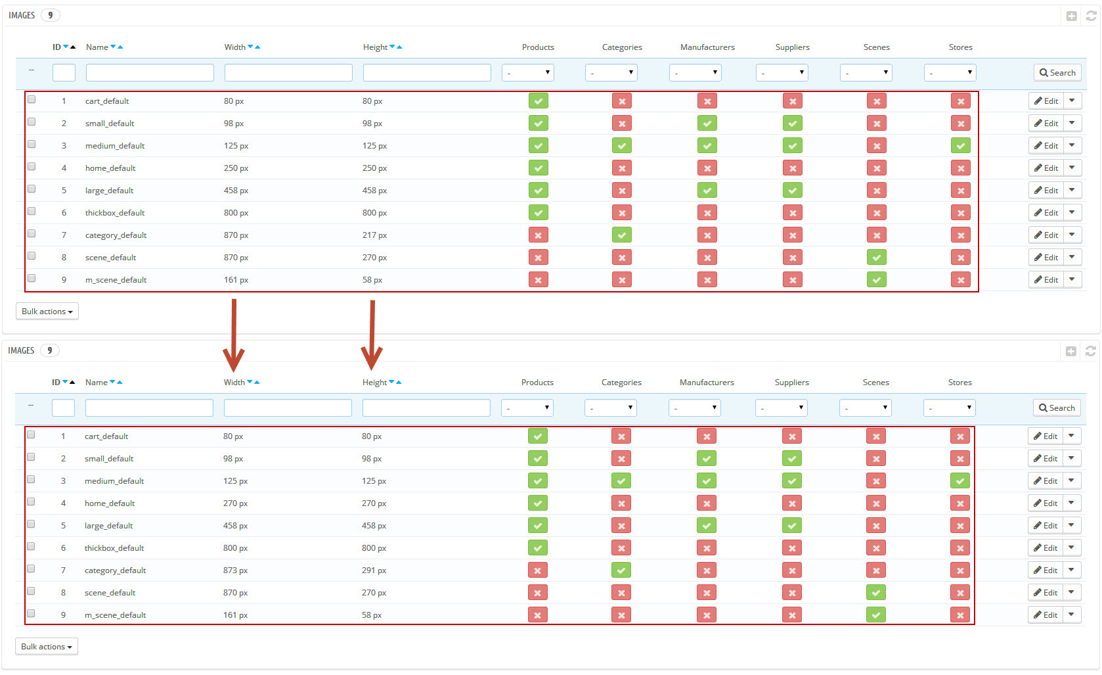Edit thickbox_default in top table
The height and width of the screenshot is (675, 1102).
tap(1046, 213)
